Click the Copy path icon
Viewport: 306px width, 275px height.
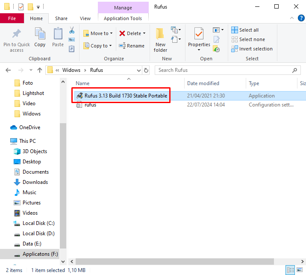pos(72,40)
